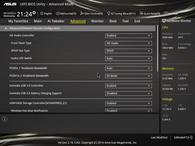The image size is (195, 146).
Task: Select PCIEX16_5 Slot(black) Bandwidth label
Action: click(x=29, y=76)
